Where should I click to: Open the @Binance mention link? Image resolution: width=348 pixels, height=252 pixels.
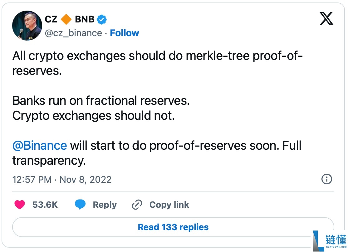point(40,145)
